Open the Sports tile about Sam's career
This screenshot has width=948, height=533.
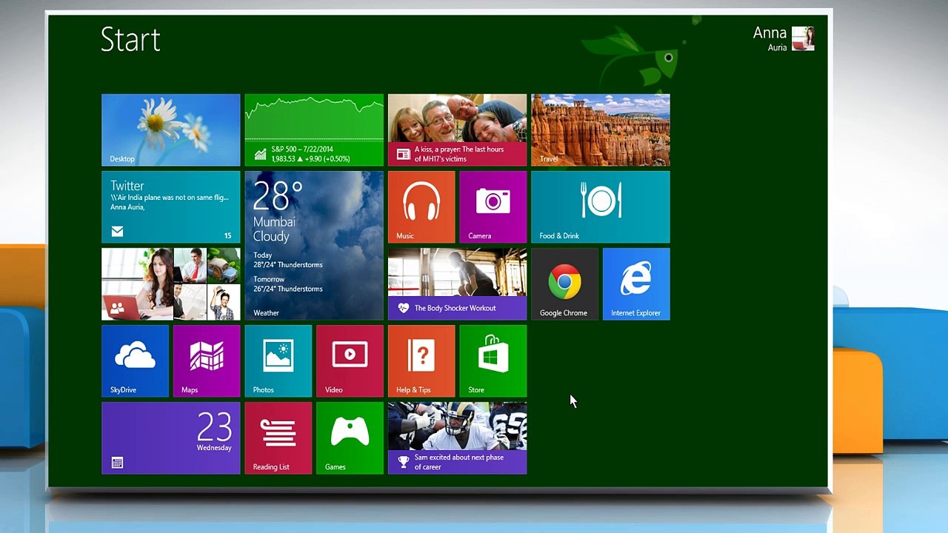point(458,438)
